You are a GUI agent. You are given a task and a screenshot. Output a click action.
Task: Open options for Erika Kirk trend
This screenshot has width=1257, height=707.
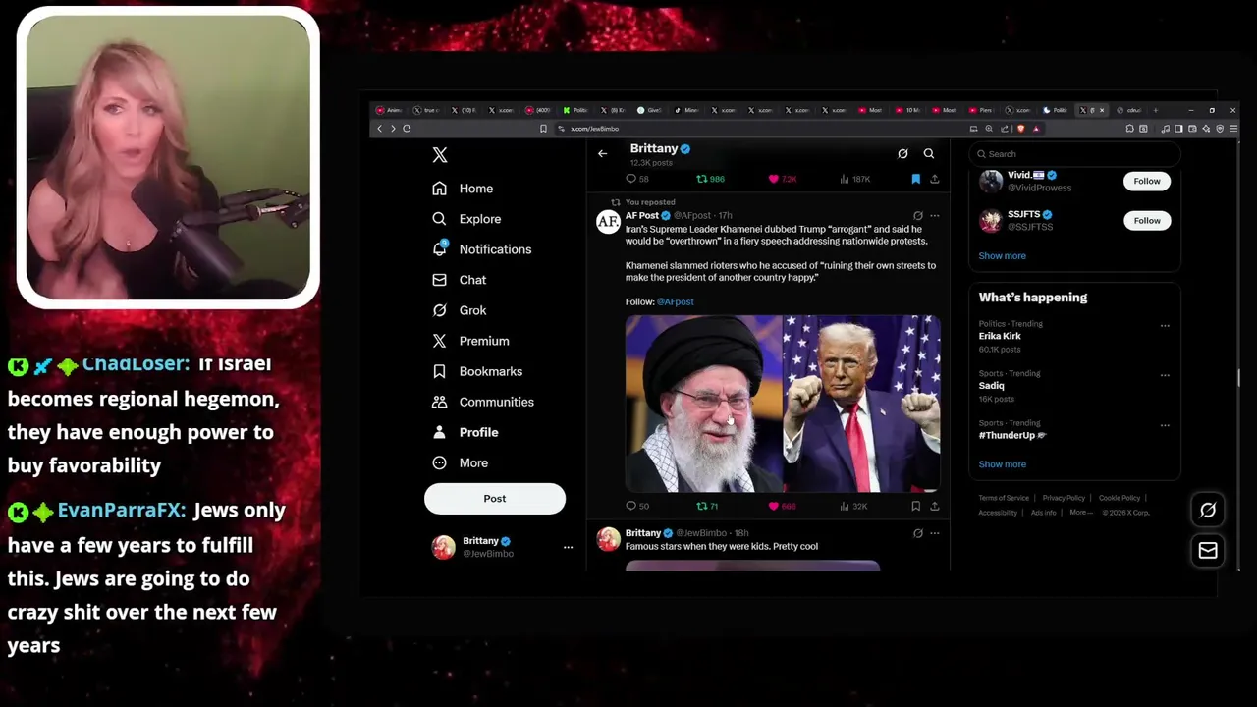pyautogui.click(x=1165, y=326)
